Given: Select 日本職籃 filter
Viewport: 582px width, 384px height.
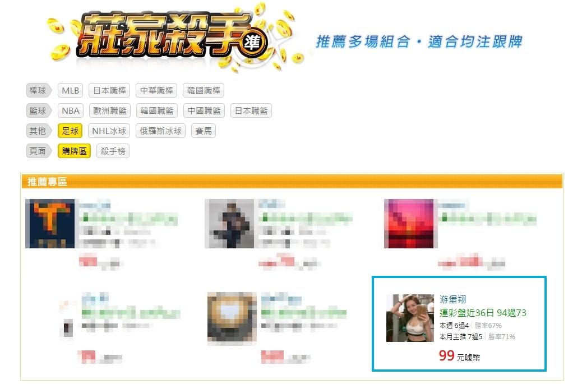Looking at the screenshot, I should 251,110.
